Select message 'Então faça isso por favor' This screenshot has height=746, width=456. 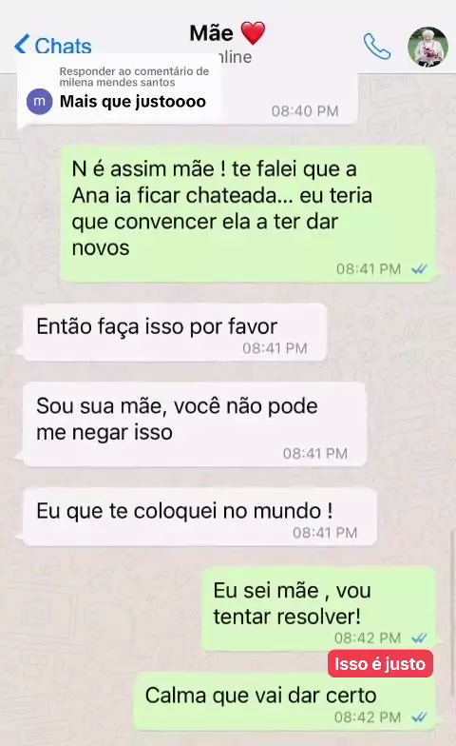tap(175, 333)
